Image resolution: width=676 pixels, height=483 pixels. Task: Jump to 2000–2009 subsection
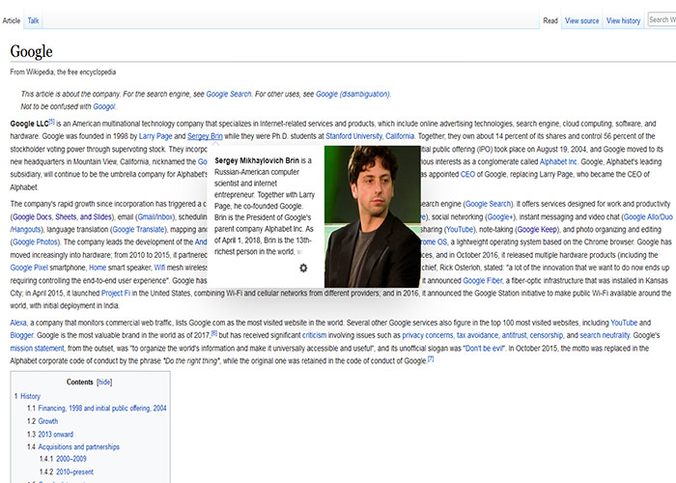pyautogui.click(x=71, y=459)
